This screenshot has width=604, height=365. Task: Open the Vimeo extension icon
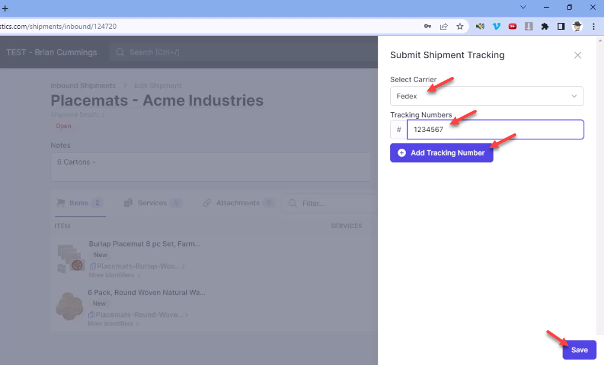coord(496,26)
